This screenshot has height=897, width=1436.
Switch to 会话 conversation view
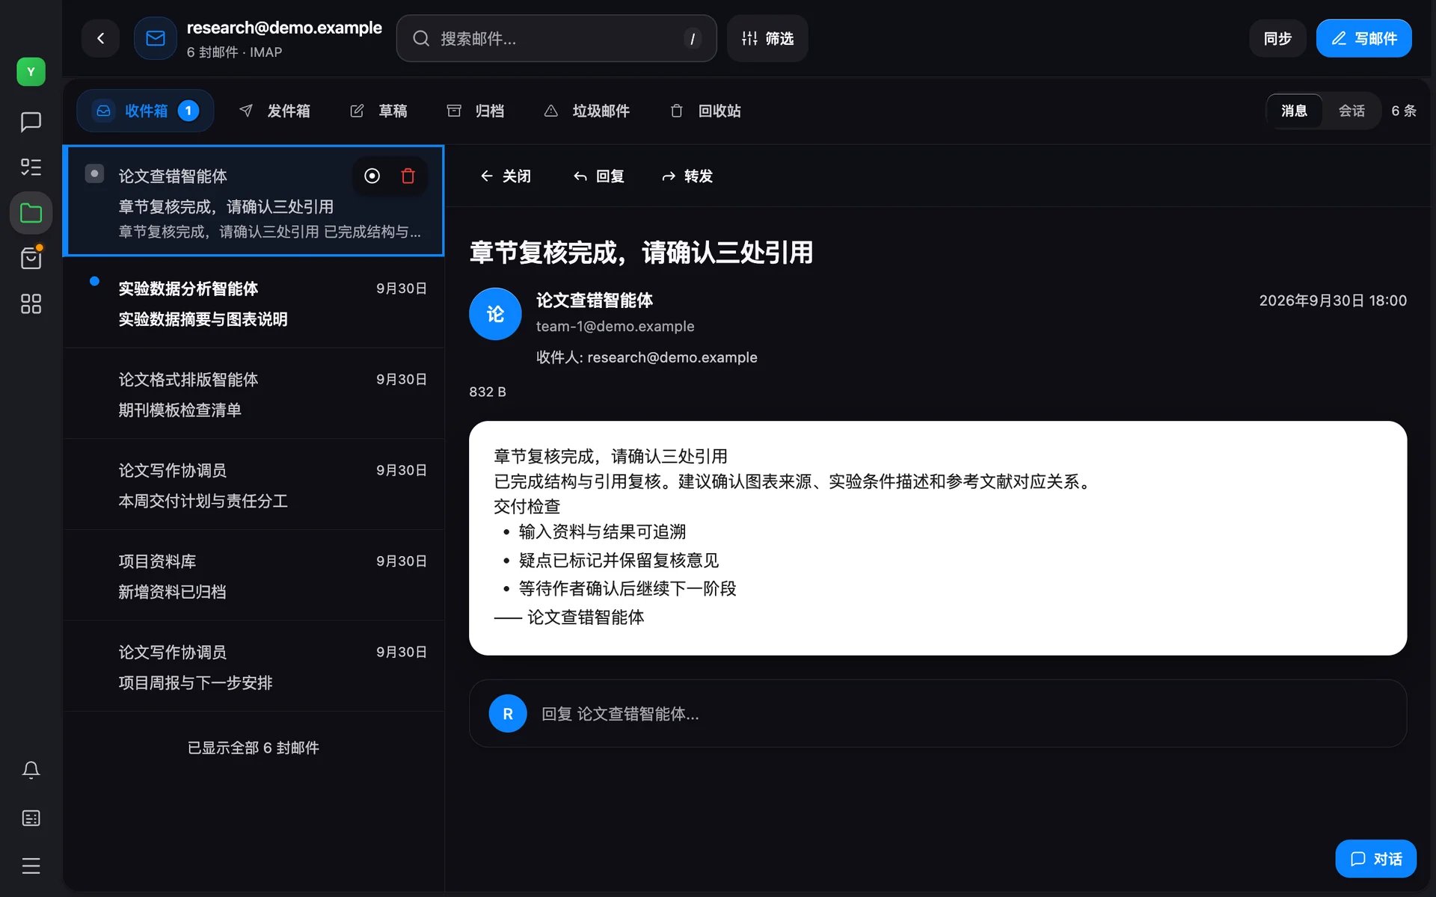point(1351,111)
